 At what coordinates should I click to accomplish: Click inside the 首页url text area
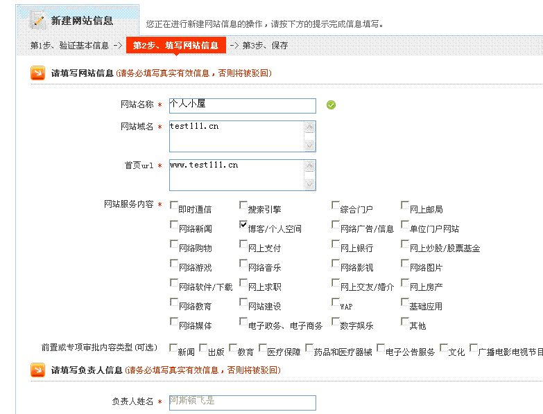235,175
